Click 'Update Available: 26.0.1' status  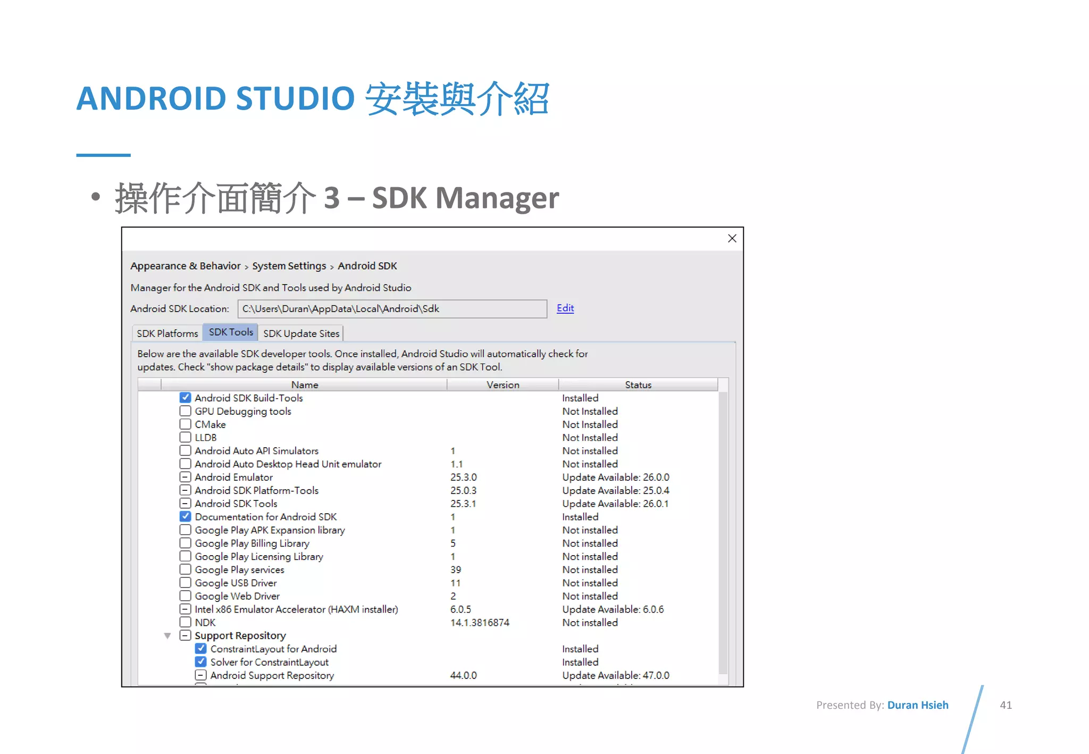pyautogui.click(x=616, y=504)
